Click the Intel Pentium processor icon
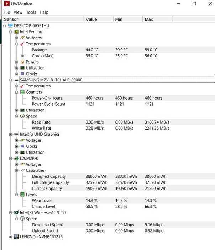 coord(16,32)
